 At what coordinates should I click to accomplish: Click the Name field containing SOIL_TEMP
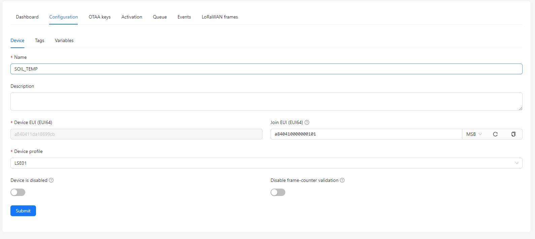[266, 69]
